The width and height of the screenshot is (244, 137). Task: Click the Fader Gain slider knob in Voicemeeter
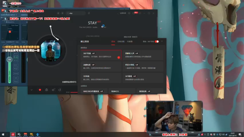point(9,59)
